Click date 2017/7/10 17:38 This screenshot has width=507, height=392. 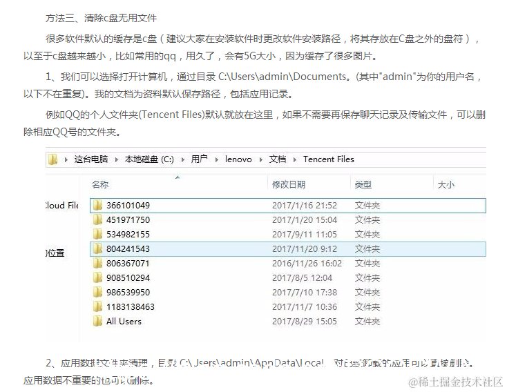click(x=305, y=293)
